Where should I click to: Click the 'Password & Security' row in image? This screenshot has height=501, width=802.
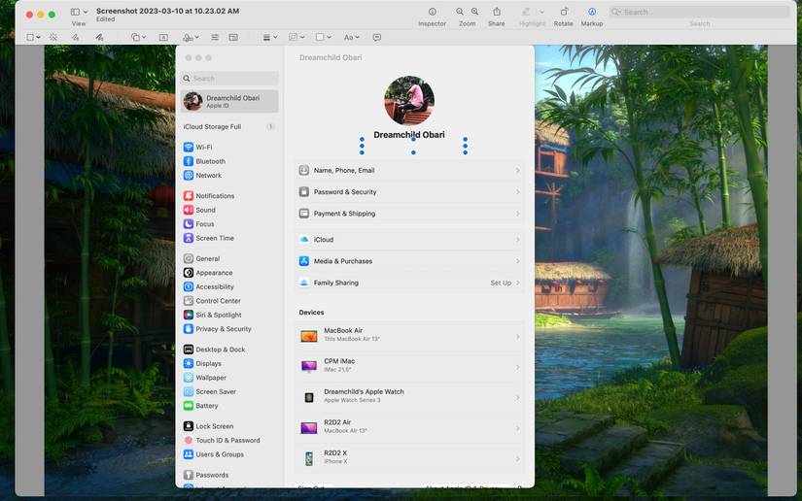coord(409,192)
